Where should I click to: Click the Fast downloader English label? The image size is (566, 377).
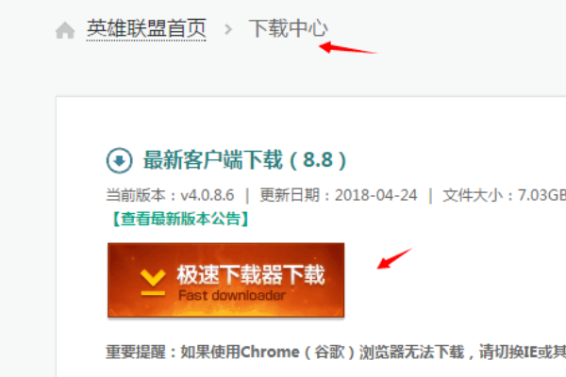232,295
